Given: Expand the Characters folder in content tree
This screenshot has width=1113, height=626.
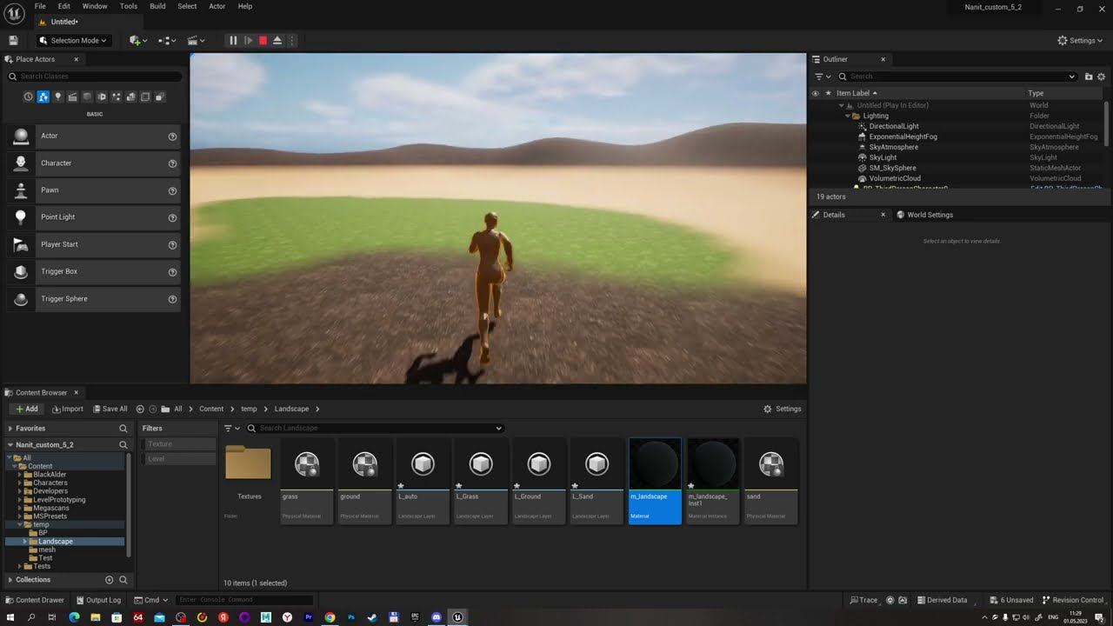Looking at the screenshot, I should (19, 483).
